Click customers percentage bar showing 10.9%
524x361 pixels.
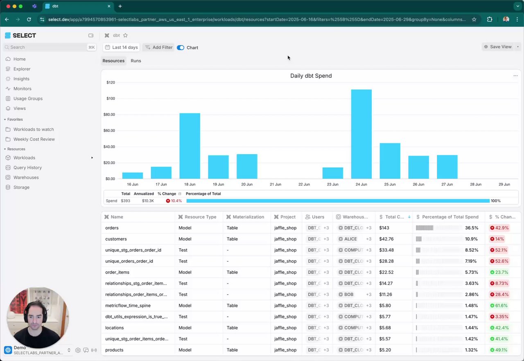(x=439, y=239)
